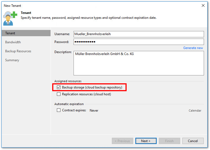The width and height of the screenshot is (210, 150).
Task: Go to the Bandwidth step
Action: 13,42
